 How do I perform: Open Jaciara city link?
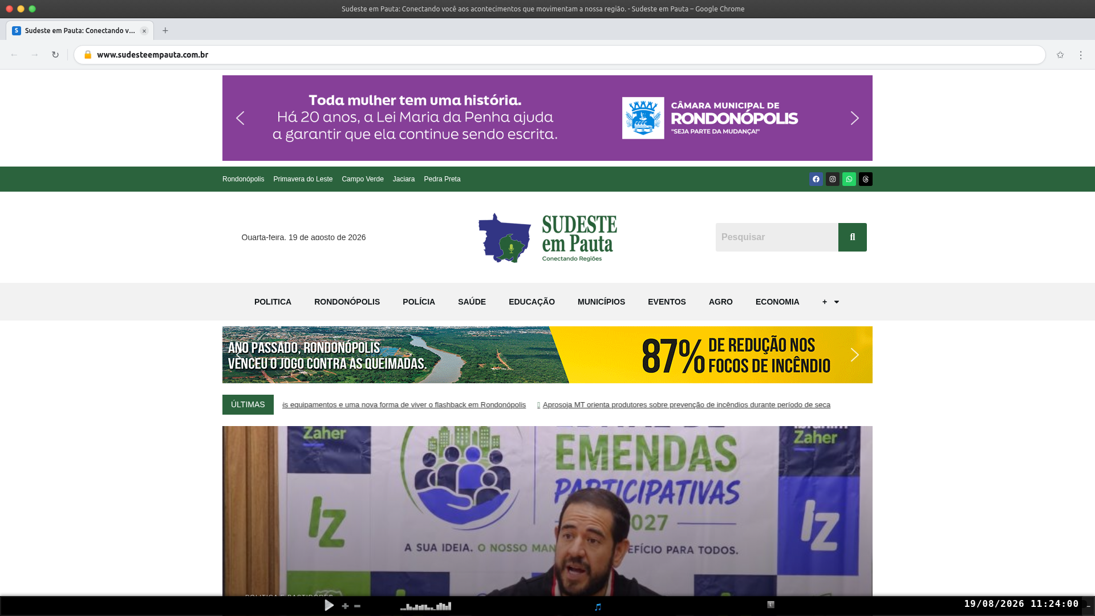tap(404, 179)
